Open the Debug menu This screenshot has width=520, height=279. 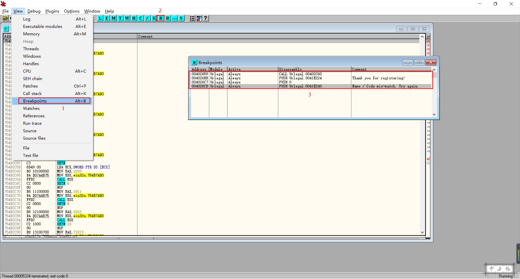pos(34,11)
